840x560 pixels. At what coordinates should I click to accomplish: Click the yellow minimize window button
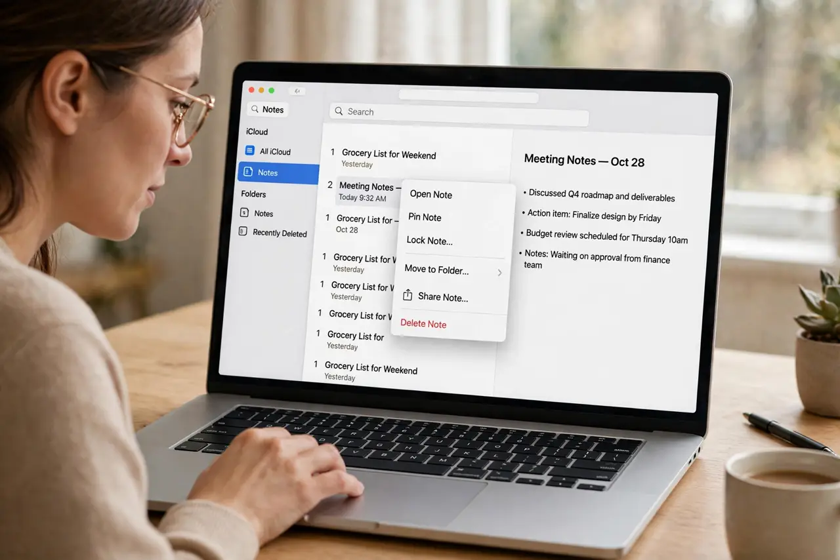point(261,89)
